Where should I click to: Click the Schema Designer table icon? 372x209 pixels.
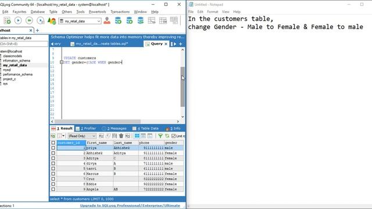click(163, 21)
